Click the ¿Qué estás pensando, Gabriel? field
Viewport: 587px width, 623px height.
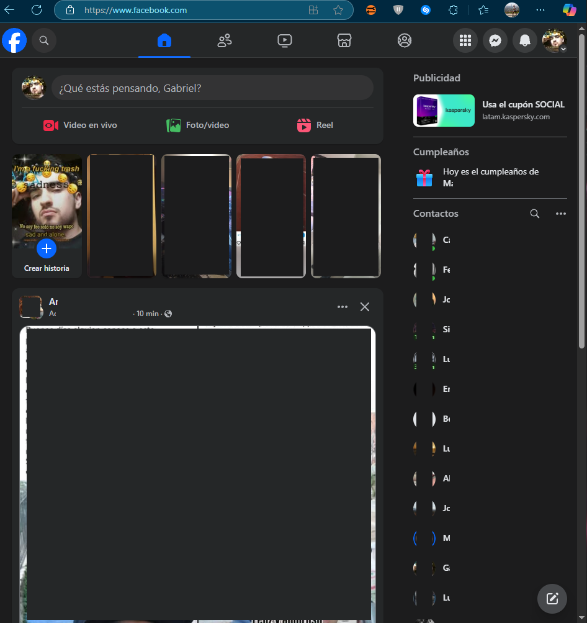(x=213, y=88)
